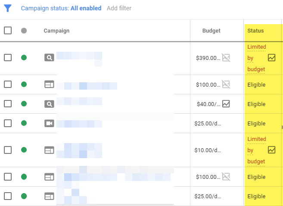Screen dimensions: 283x206
Task: Select all campaigns with header checkbox
Action: 8,31
